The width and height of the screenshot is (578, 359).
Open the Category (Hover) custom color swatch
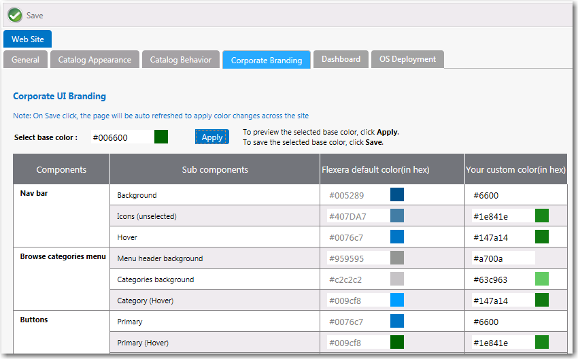point(542,301)
